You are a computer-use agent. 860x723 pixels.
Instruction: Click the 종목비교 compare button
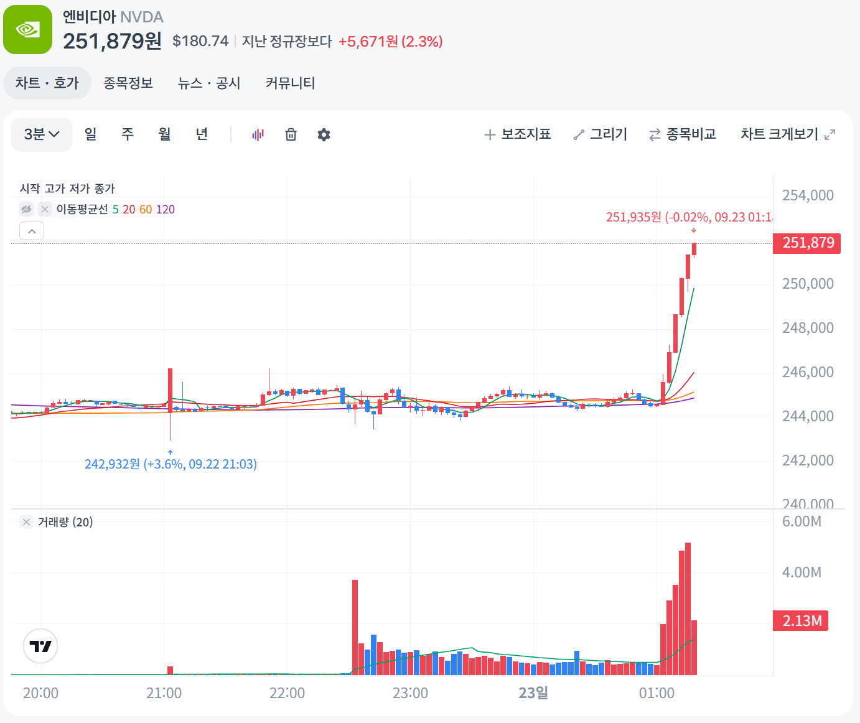pos(683,134)
